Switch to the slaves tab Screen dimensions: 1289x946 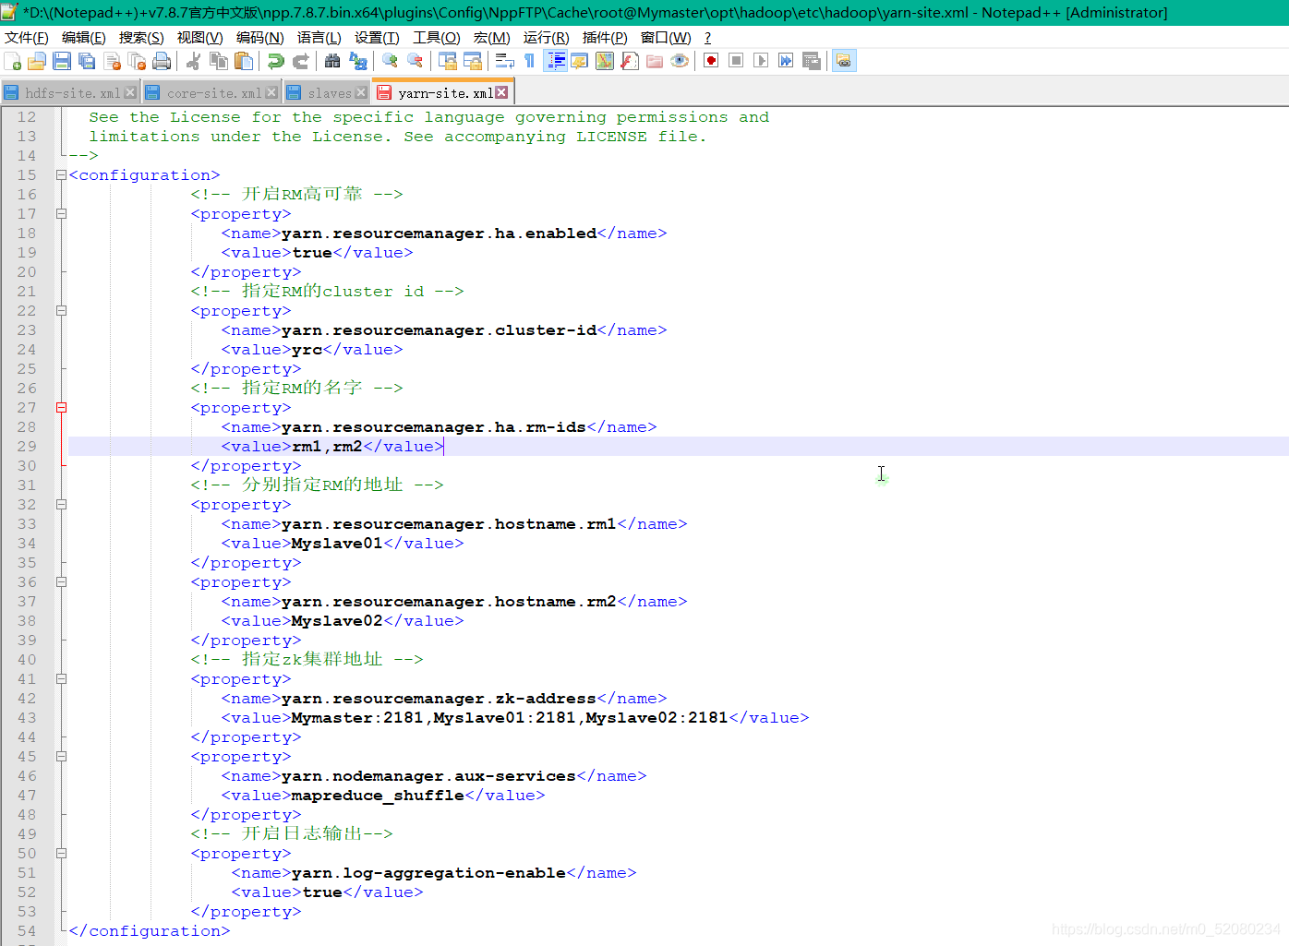(x=330, y=93)
